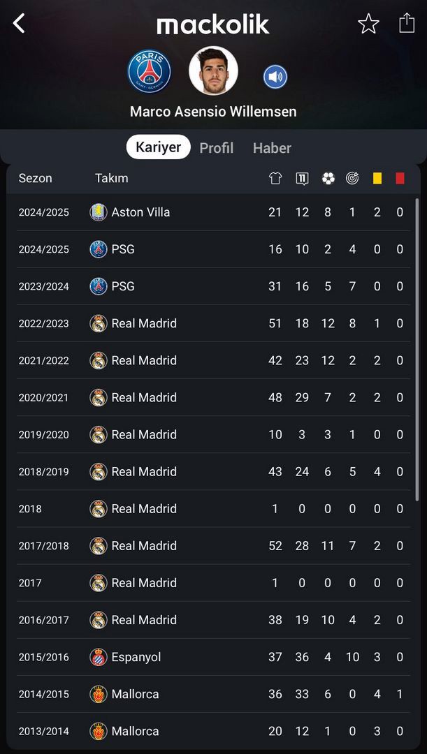
Task: Add player to favorites with star icon
Action: 368,24
